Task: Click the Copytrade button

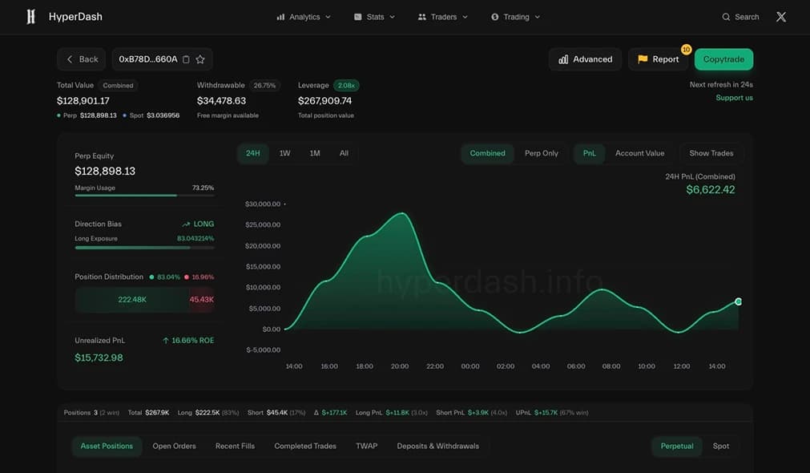Action: tap(723, 59)
